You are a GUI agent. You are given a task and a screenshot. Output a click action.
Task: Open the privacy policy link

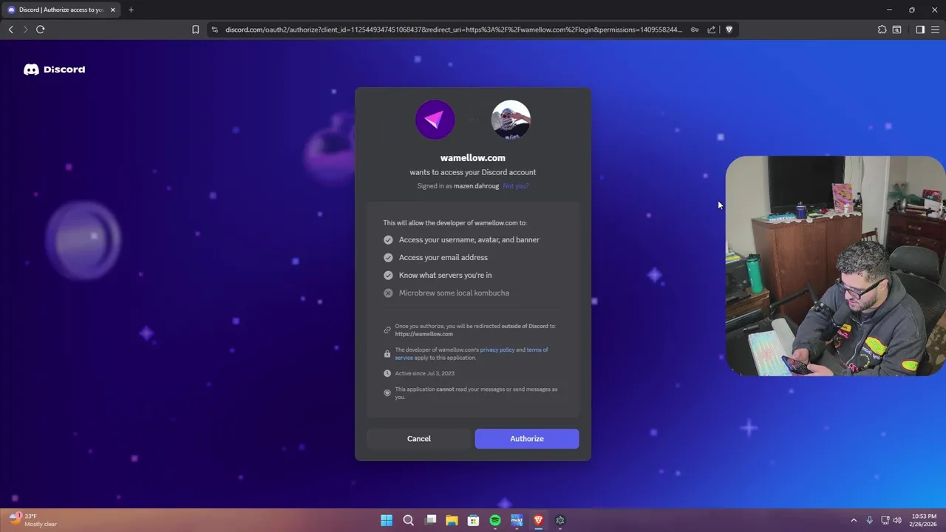(497, 349)
